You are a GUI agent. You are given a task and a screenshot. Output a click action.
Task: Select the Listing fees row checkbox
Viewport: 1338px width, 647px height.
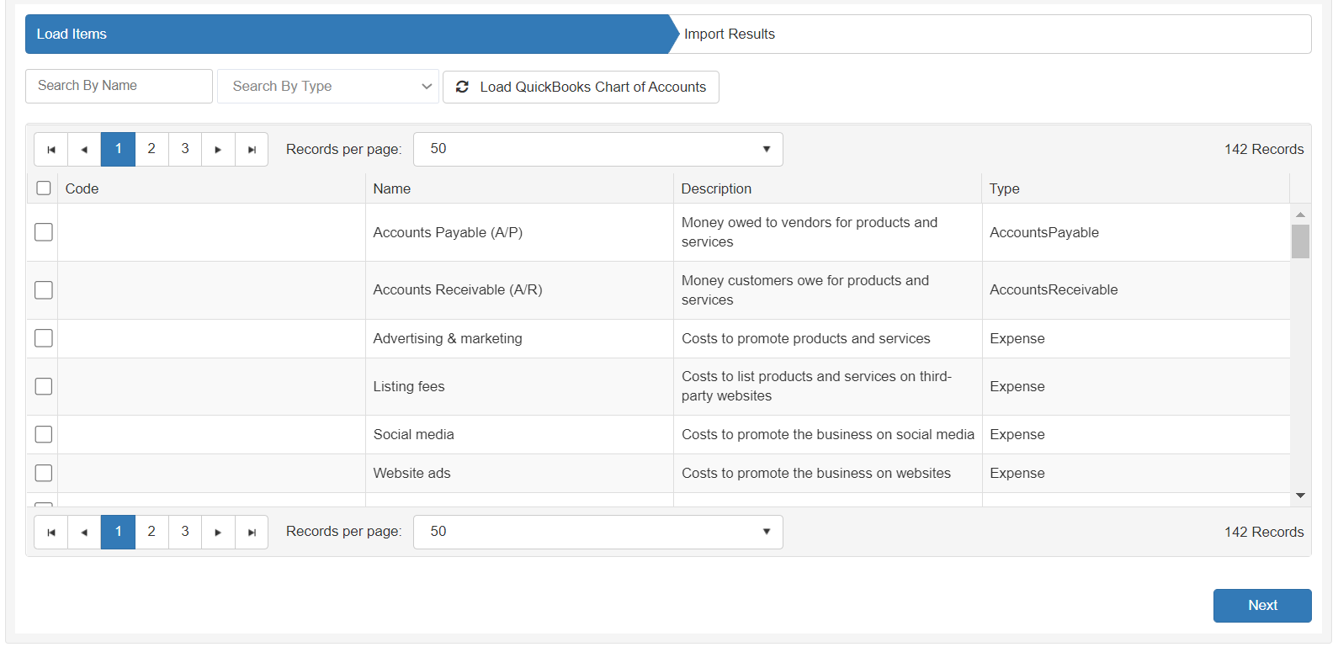(44, 386)
